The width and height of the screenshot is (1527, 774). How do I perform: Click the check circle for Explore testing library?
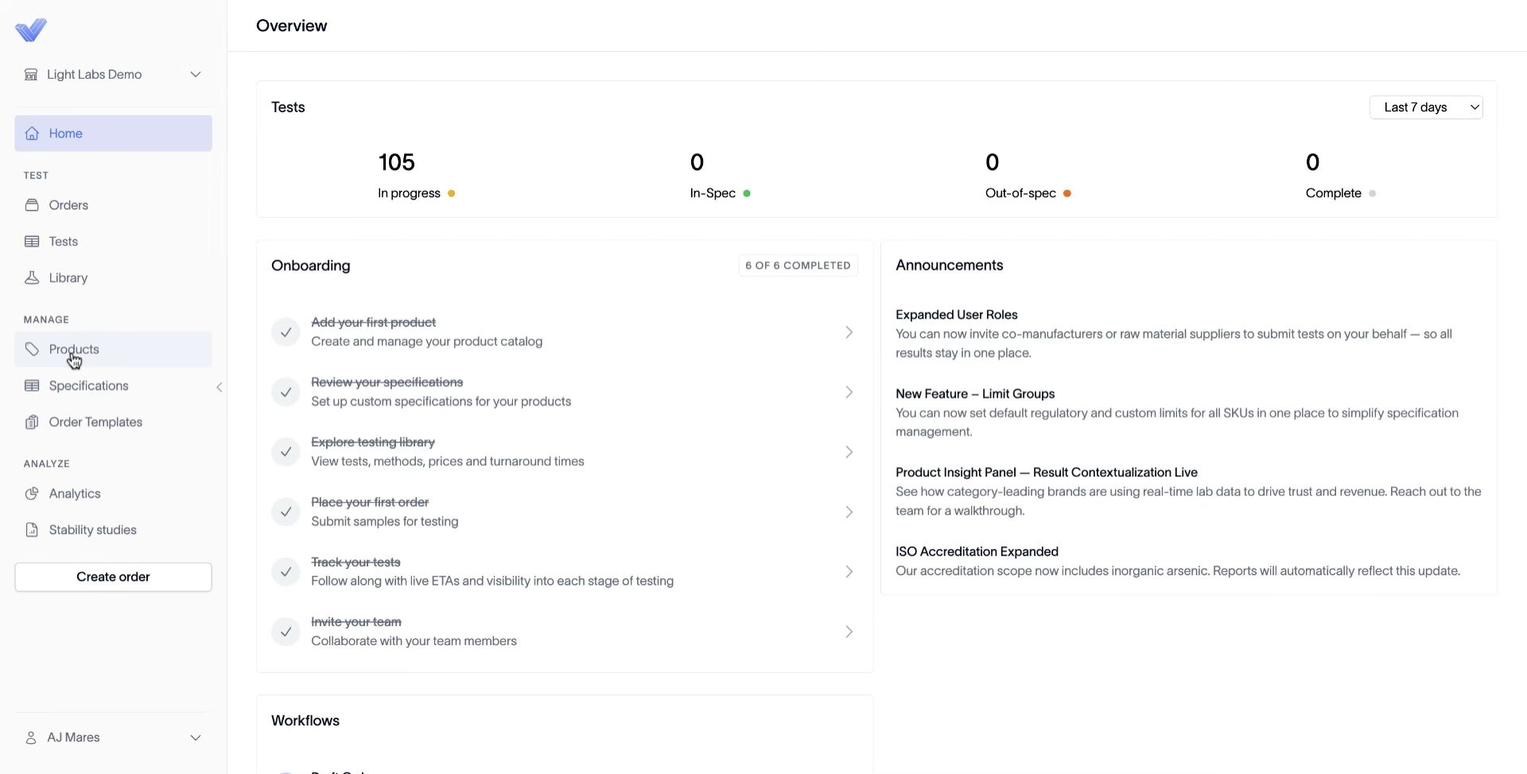(x=286, y=452)
